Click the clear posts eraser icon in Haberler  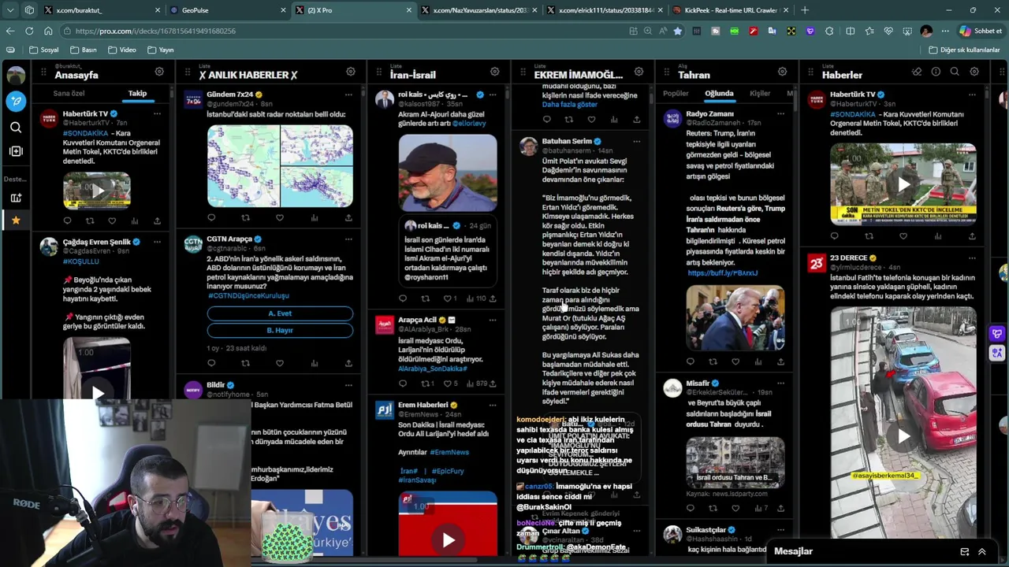917,72
